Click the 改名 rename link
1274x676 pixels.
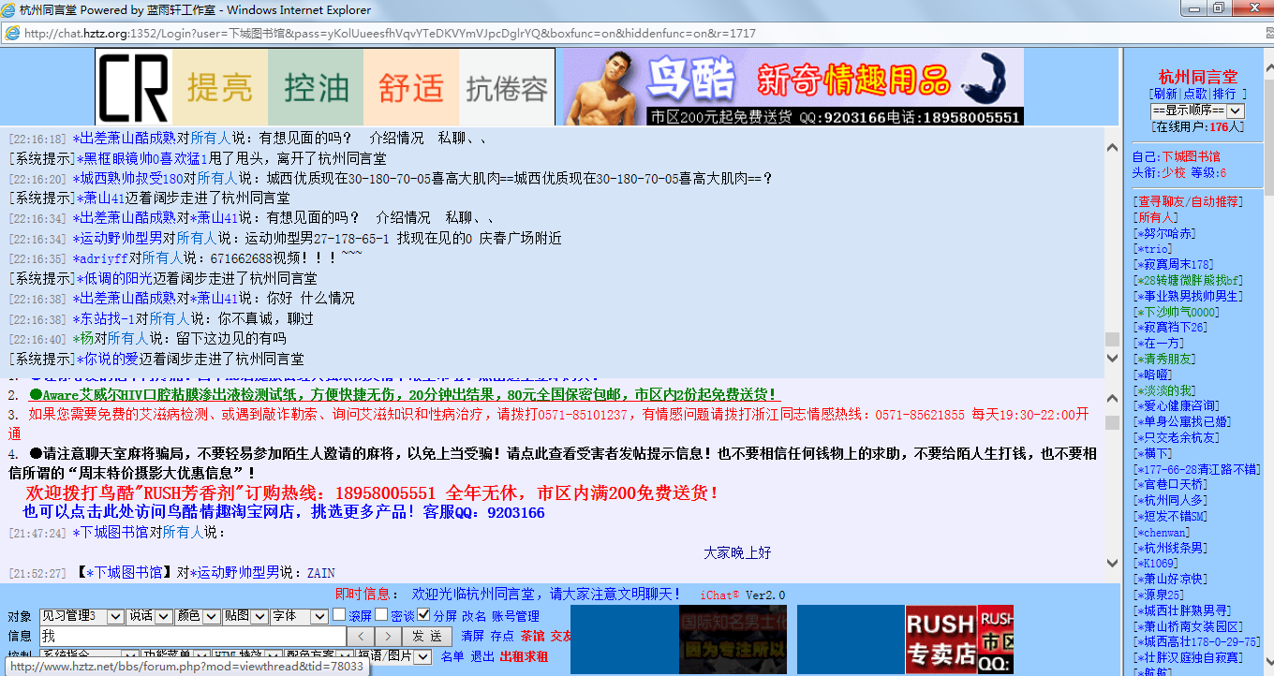[x=474, y=616]
